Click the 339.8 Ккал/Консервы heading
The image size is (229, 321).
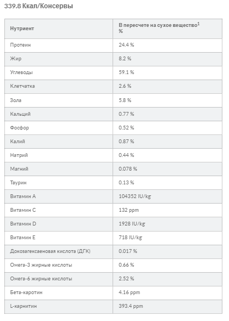click(x=38, y=6)
